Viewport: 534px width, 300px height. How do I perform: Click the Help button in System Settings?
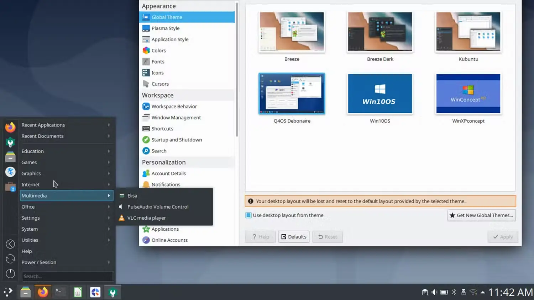tap(260, 237)
